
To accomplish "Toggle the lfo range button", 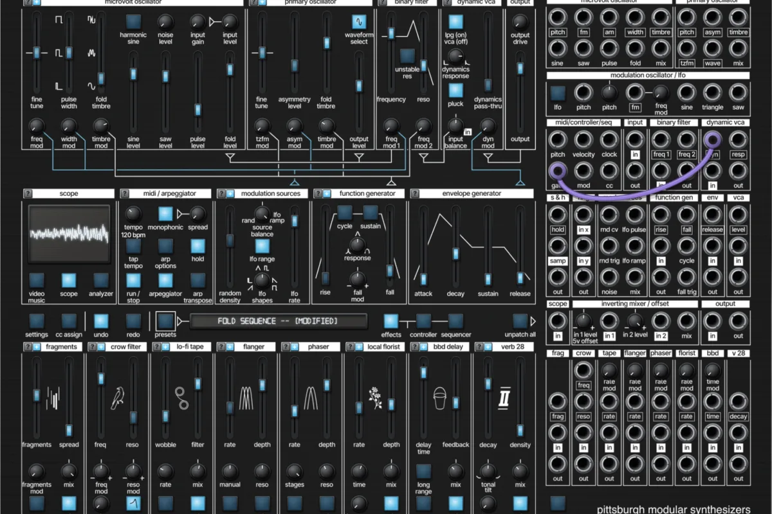I will (x=262, y=246).
